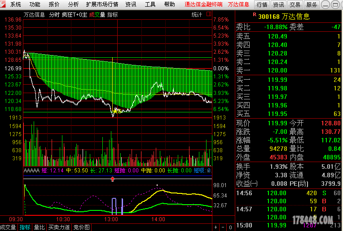Click the R marker beside stock code
The height and width of the screenshot is (231, 343).
pyautogui.click(x=255, y=15)
